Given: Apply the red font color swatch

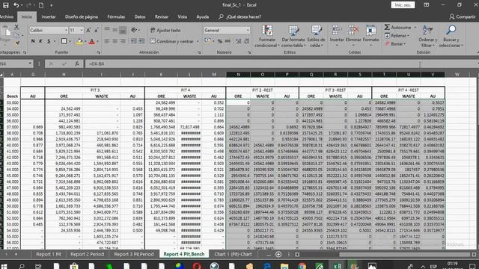Looking at the screenshot, I should tap(91, 42).
